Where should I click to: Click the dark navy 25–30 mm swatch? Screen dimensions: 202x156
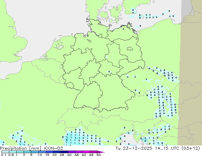pos(64,152)
